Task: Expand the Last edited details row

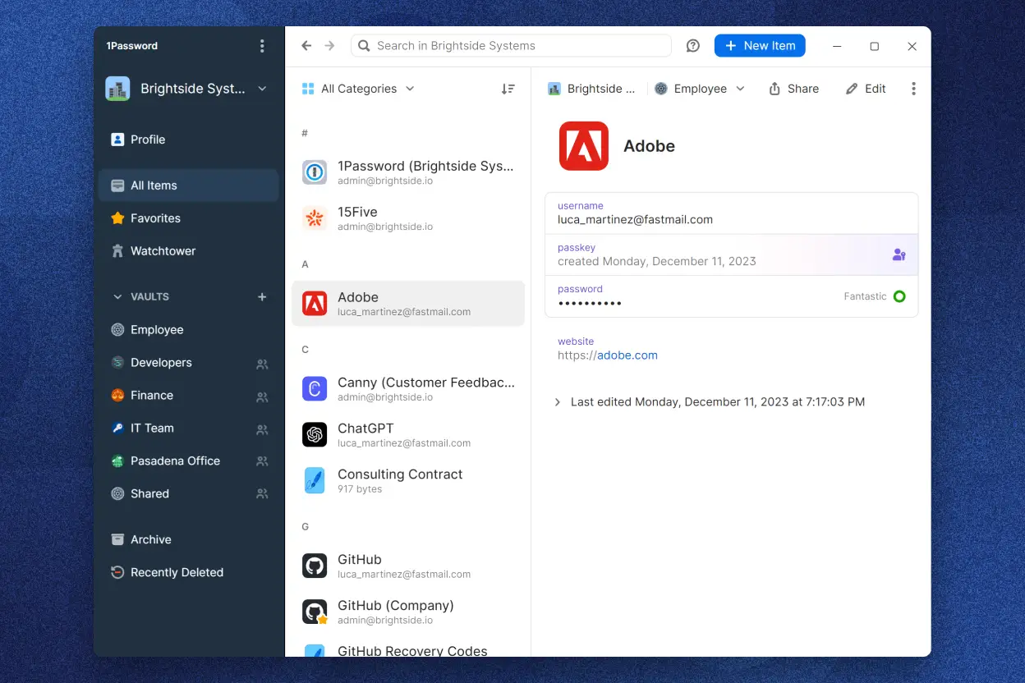Action: [x=558, y=401]
